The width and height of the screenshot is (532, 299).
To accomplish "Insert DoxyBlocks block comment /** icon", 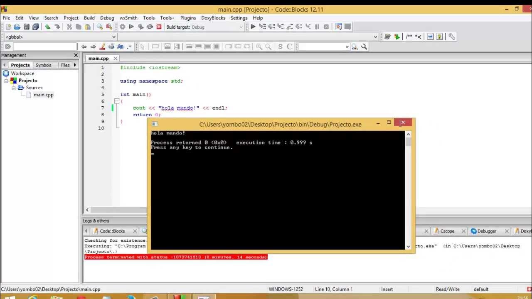I will (x=409, y=37).
